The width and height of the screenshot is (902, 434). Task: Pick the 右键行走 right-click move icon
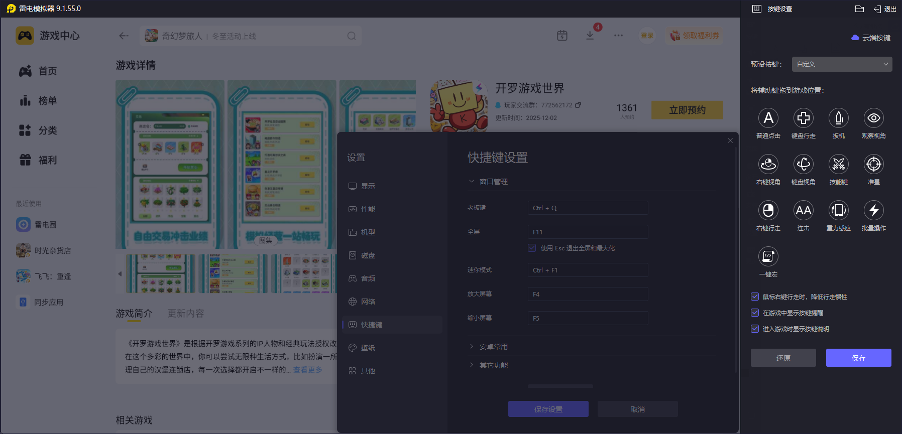[768, 210]
